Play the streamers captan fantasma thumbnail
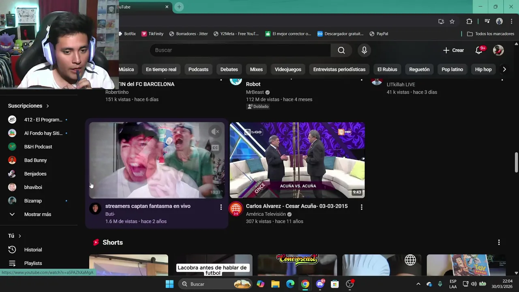The height and width of the screenshot is (292, 519). [157, 160]
